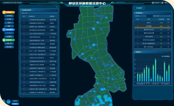The image size is (174, 106).
Task: Select row 8 in the left pollution source list
Action: (39, 44)
